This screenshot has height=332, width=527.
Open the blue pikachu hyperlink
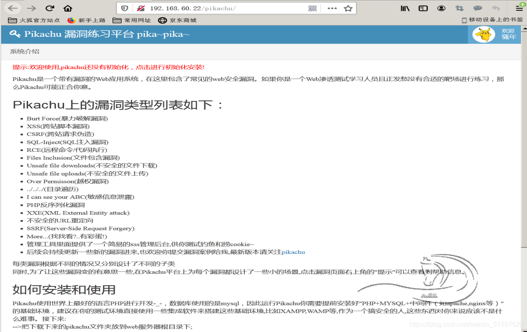click(x=293, y=252)
